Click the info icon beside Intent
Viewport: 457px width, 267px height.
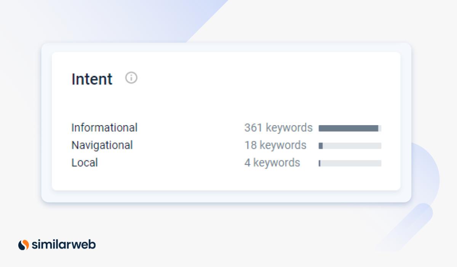131,78
